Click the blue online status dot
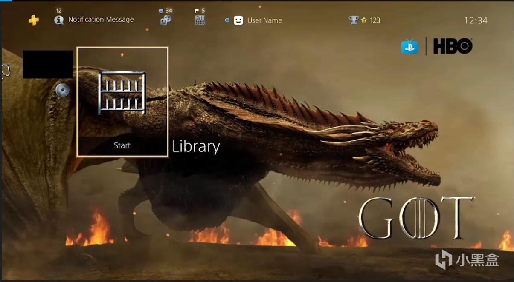The width and height of the screenshot is (514, 282). tap(227, 20)
